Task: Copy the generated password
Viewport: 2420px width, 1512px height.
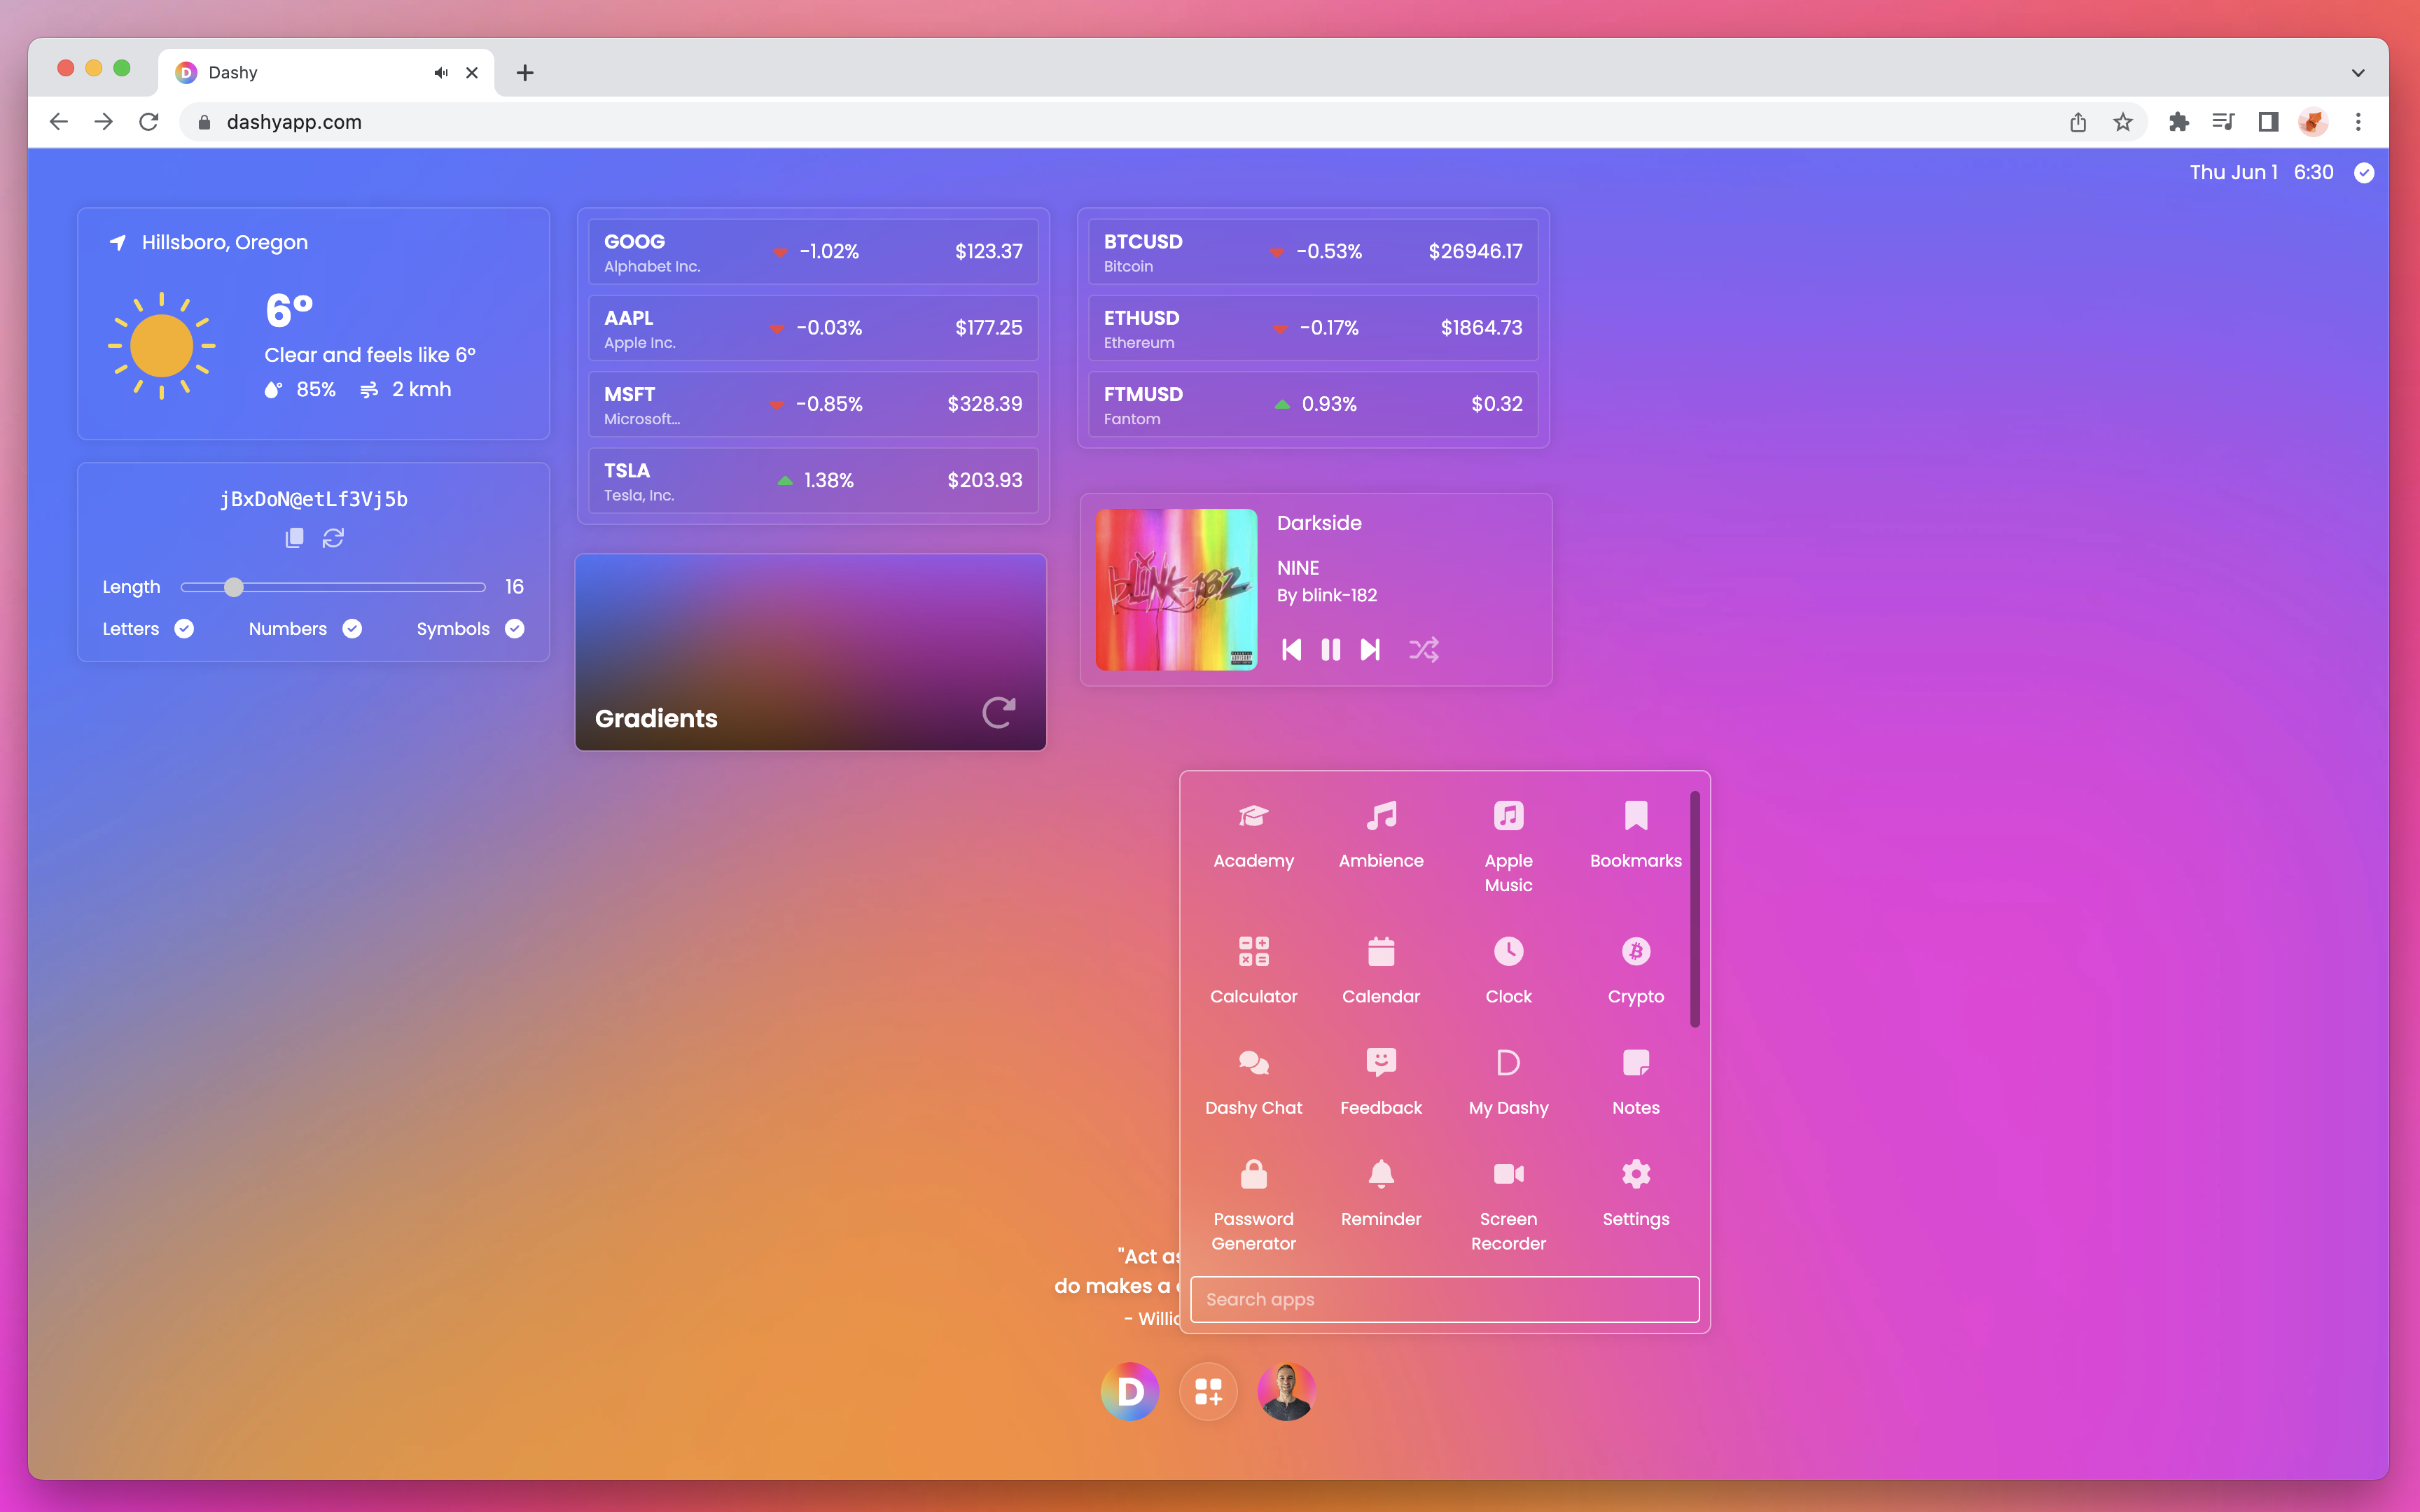Action: point(294,538)
